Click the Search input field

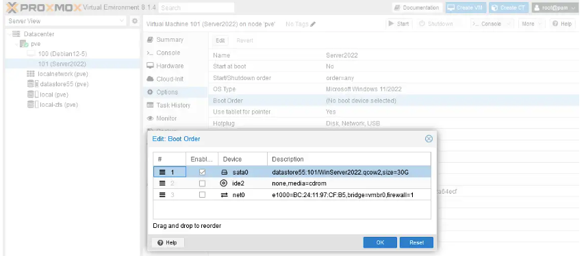click(x=196, y=8)
